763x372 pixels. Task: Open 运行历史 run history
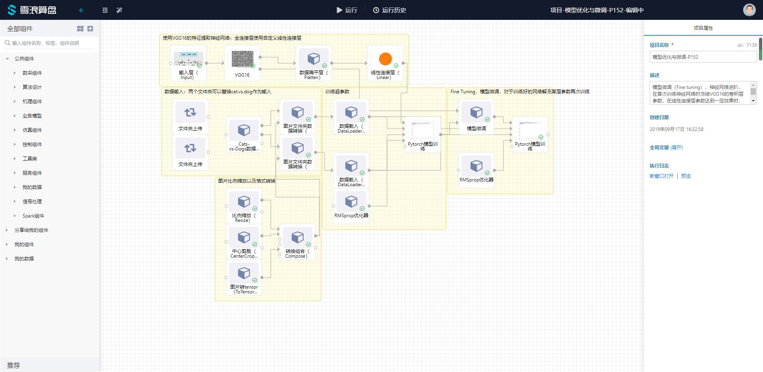coord(389,10)
